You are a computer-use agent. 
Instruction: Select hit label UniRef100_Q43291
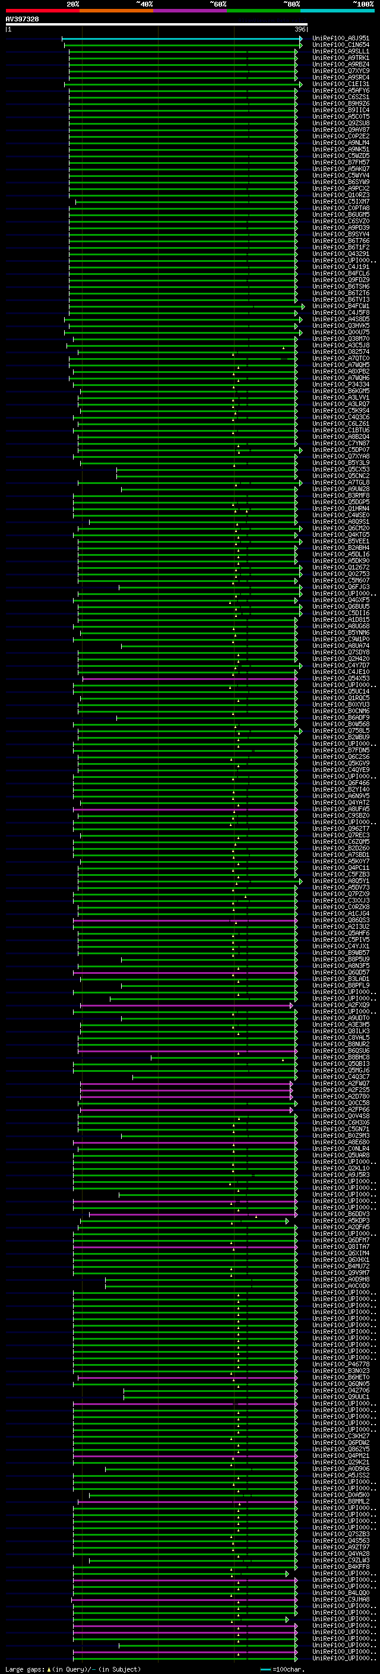tap(341, 254)
